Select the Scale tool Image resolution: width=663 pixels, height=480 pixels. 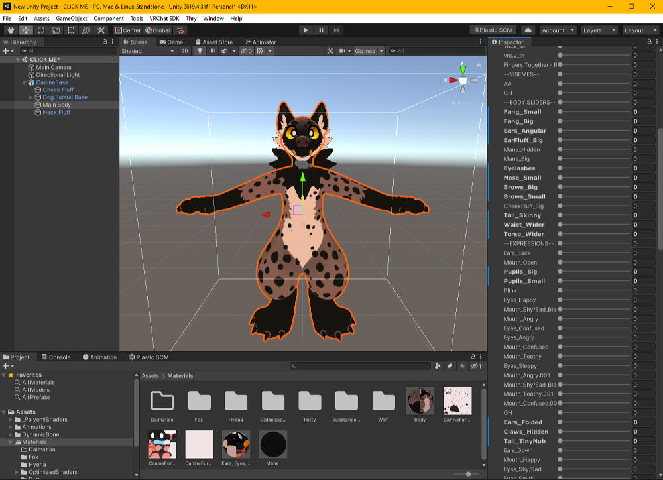(x=56, y=30)
